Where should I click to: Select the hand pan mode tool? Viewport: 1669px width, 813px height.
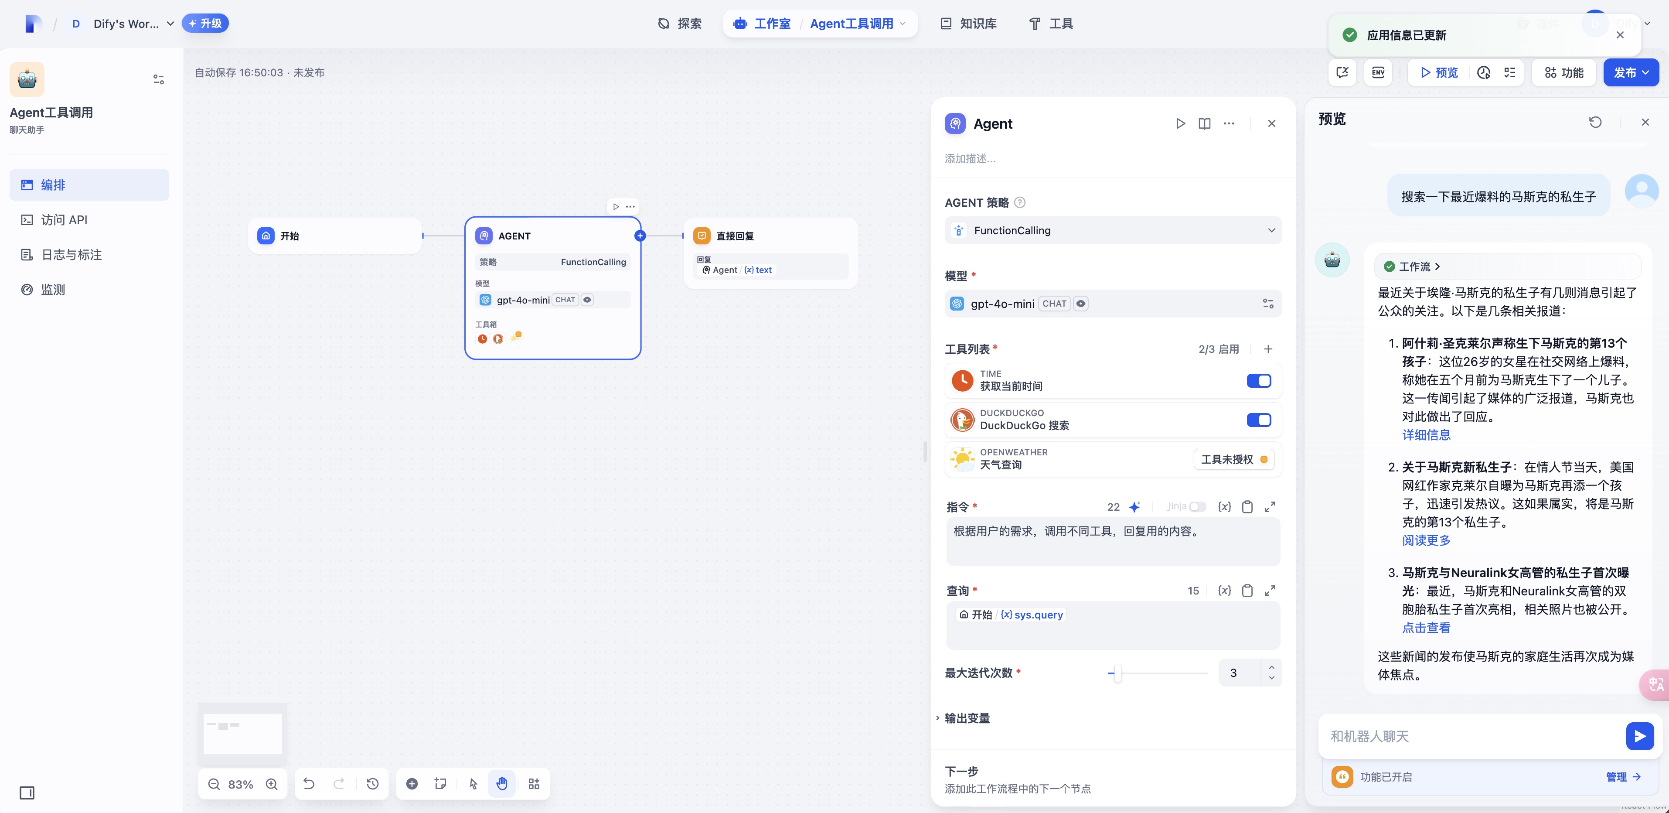502,784
